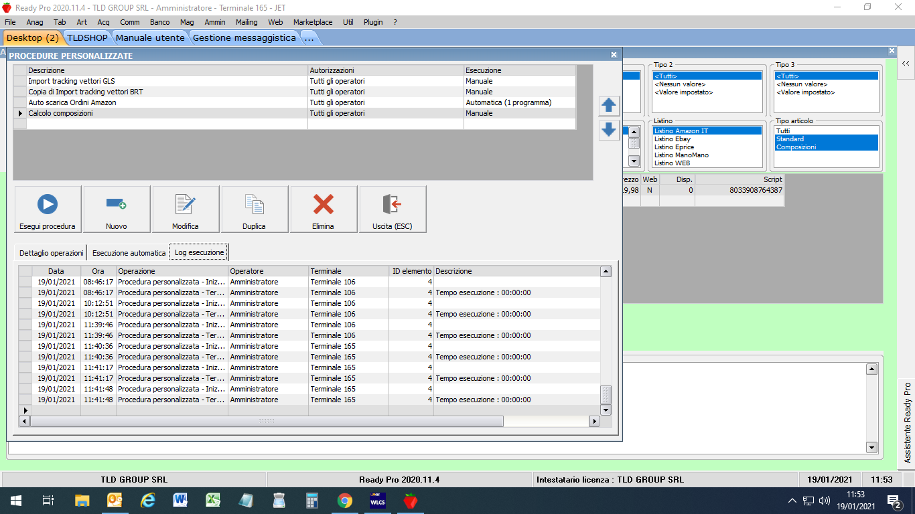Open the Plugin menu
The width and height of the screenshot is (915, 514).
coord(373,22)
